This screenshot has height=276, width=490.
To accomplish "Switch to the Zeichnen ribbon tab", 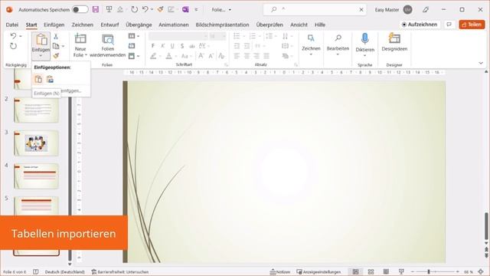I will tap(83, 25).
